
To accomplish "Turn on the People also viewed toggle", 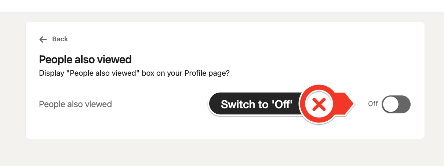I will [396, 105].
